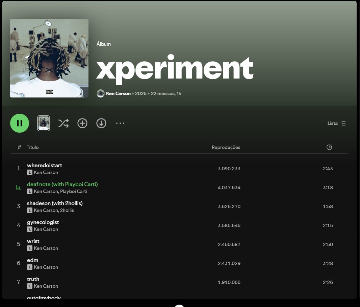Click Ken Carson under edm
The height and width of the screenshot is (307, 360).
click(x=46, y=267)
